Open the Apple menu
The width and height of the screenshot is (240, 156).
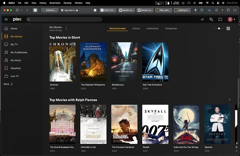4,3
